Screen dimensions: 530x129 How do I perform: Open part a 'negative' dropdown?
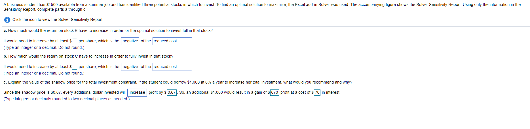130,41
